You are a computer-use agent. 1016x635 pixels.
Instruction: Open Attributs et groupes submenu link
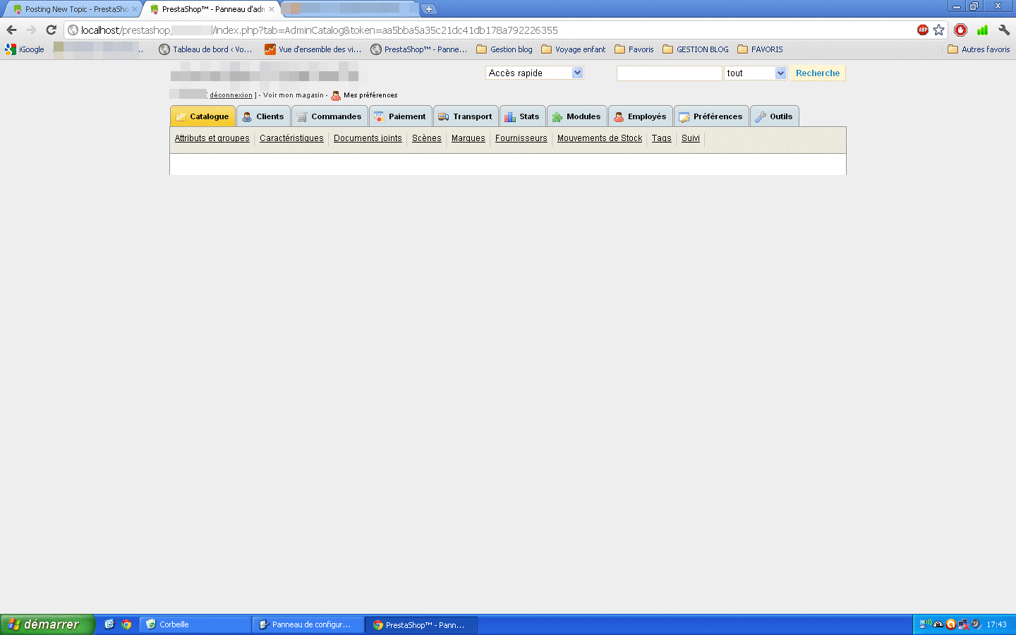click(212, 138)
